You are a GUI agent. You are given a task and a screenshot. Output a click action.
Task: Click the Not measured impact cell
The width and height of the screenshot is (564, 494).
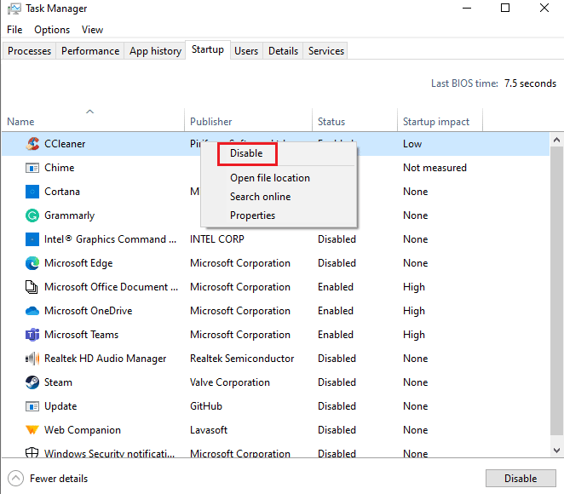click(x=435, y=168)
